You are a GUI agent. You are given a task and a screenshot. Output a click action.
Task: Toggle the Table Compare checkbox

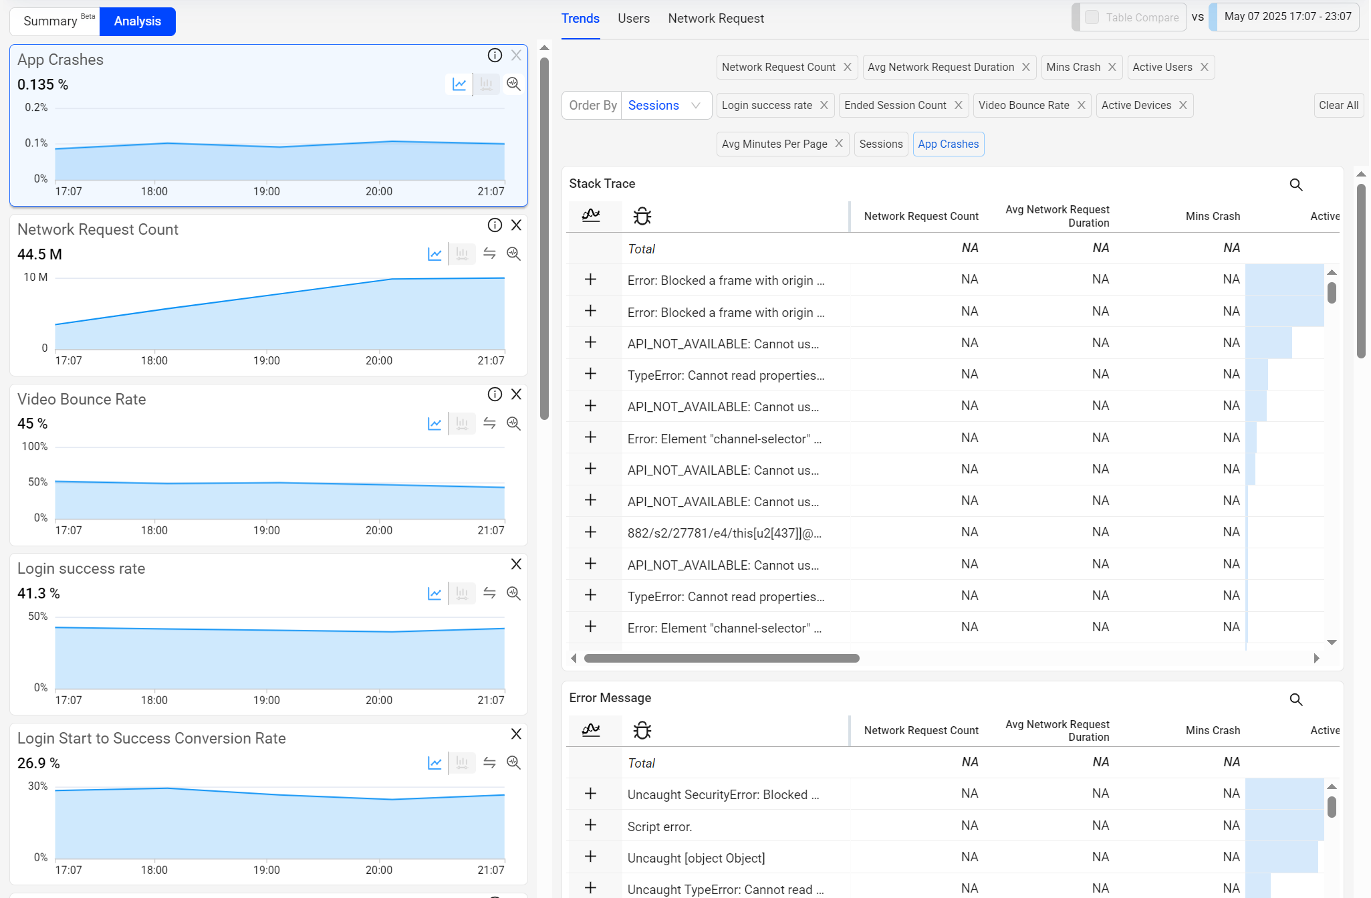(x=1092, y=17)
